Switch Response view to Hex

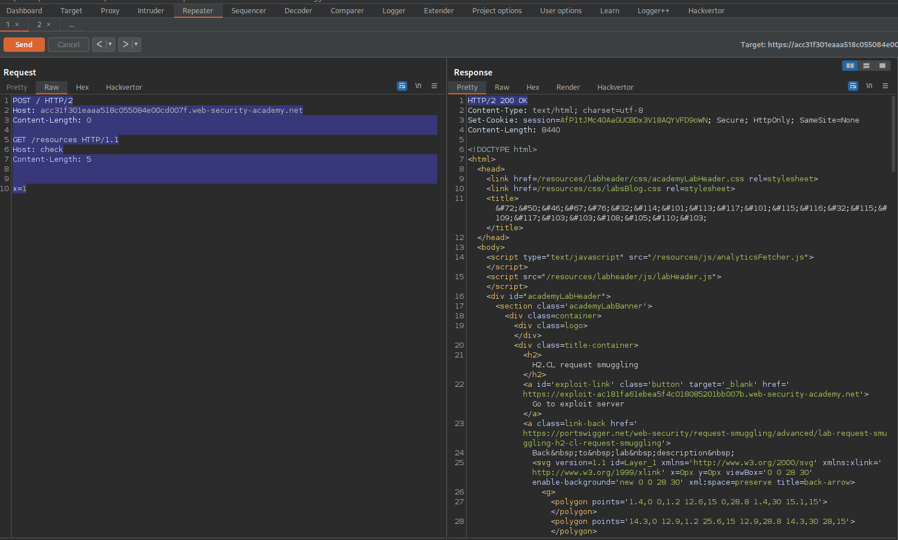533,87
